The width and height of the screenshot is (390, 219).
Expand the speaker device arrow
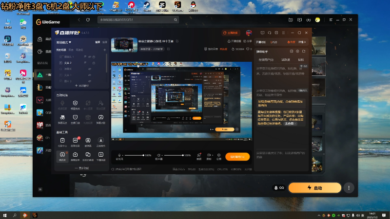[x=162, y=155]
